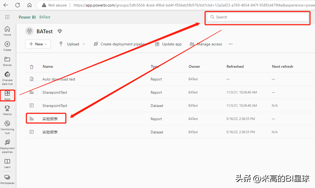Open the Auto download test report
Screen dimensions: 315x188
59,79
